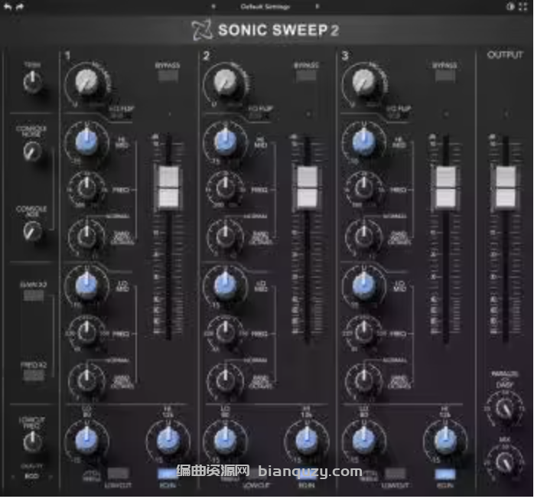Click channel 3 HI 12k blue knob
Image resolution: width=534 pixels, height=499 pixels.
pyautogui.click(x=445, y=441)
